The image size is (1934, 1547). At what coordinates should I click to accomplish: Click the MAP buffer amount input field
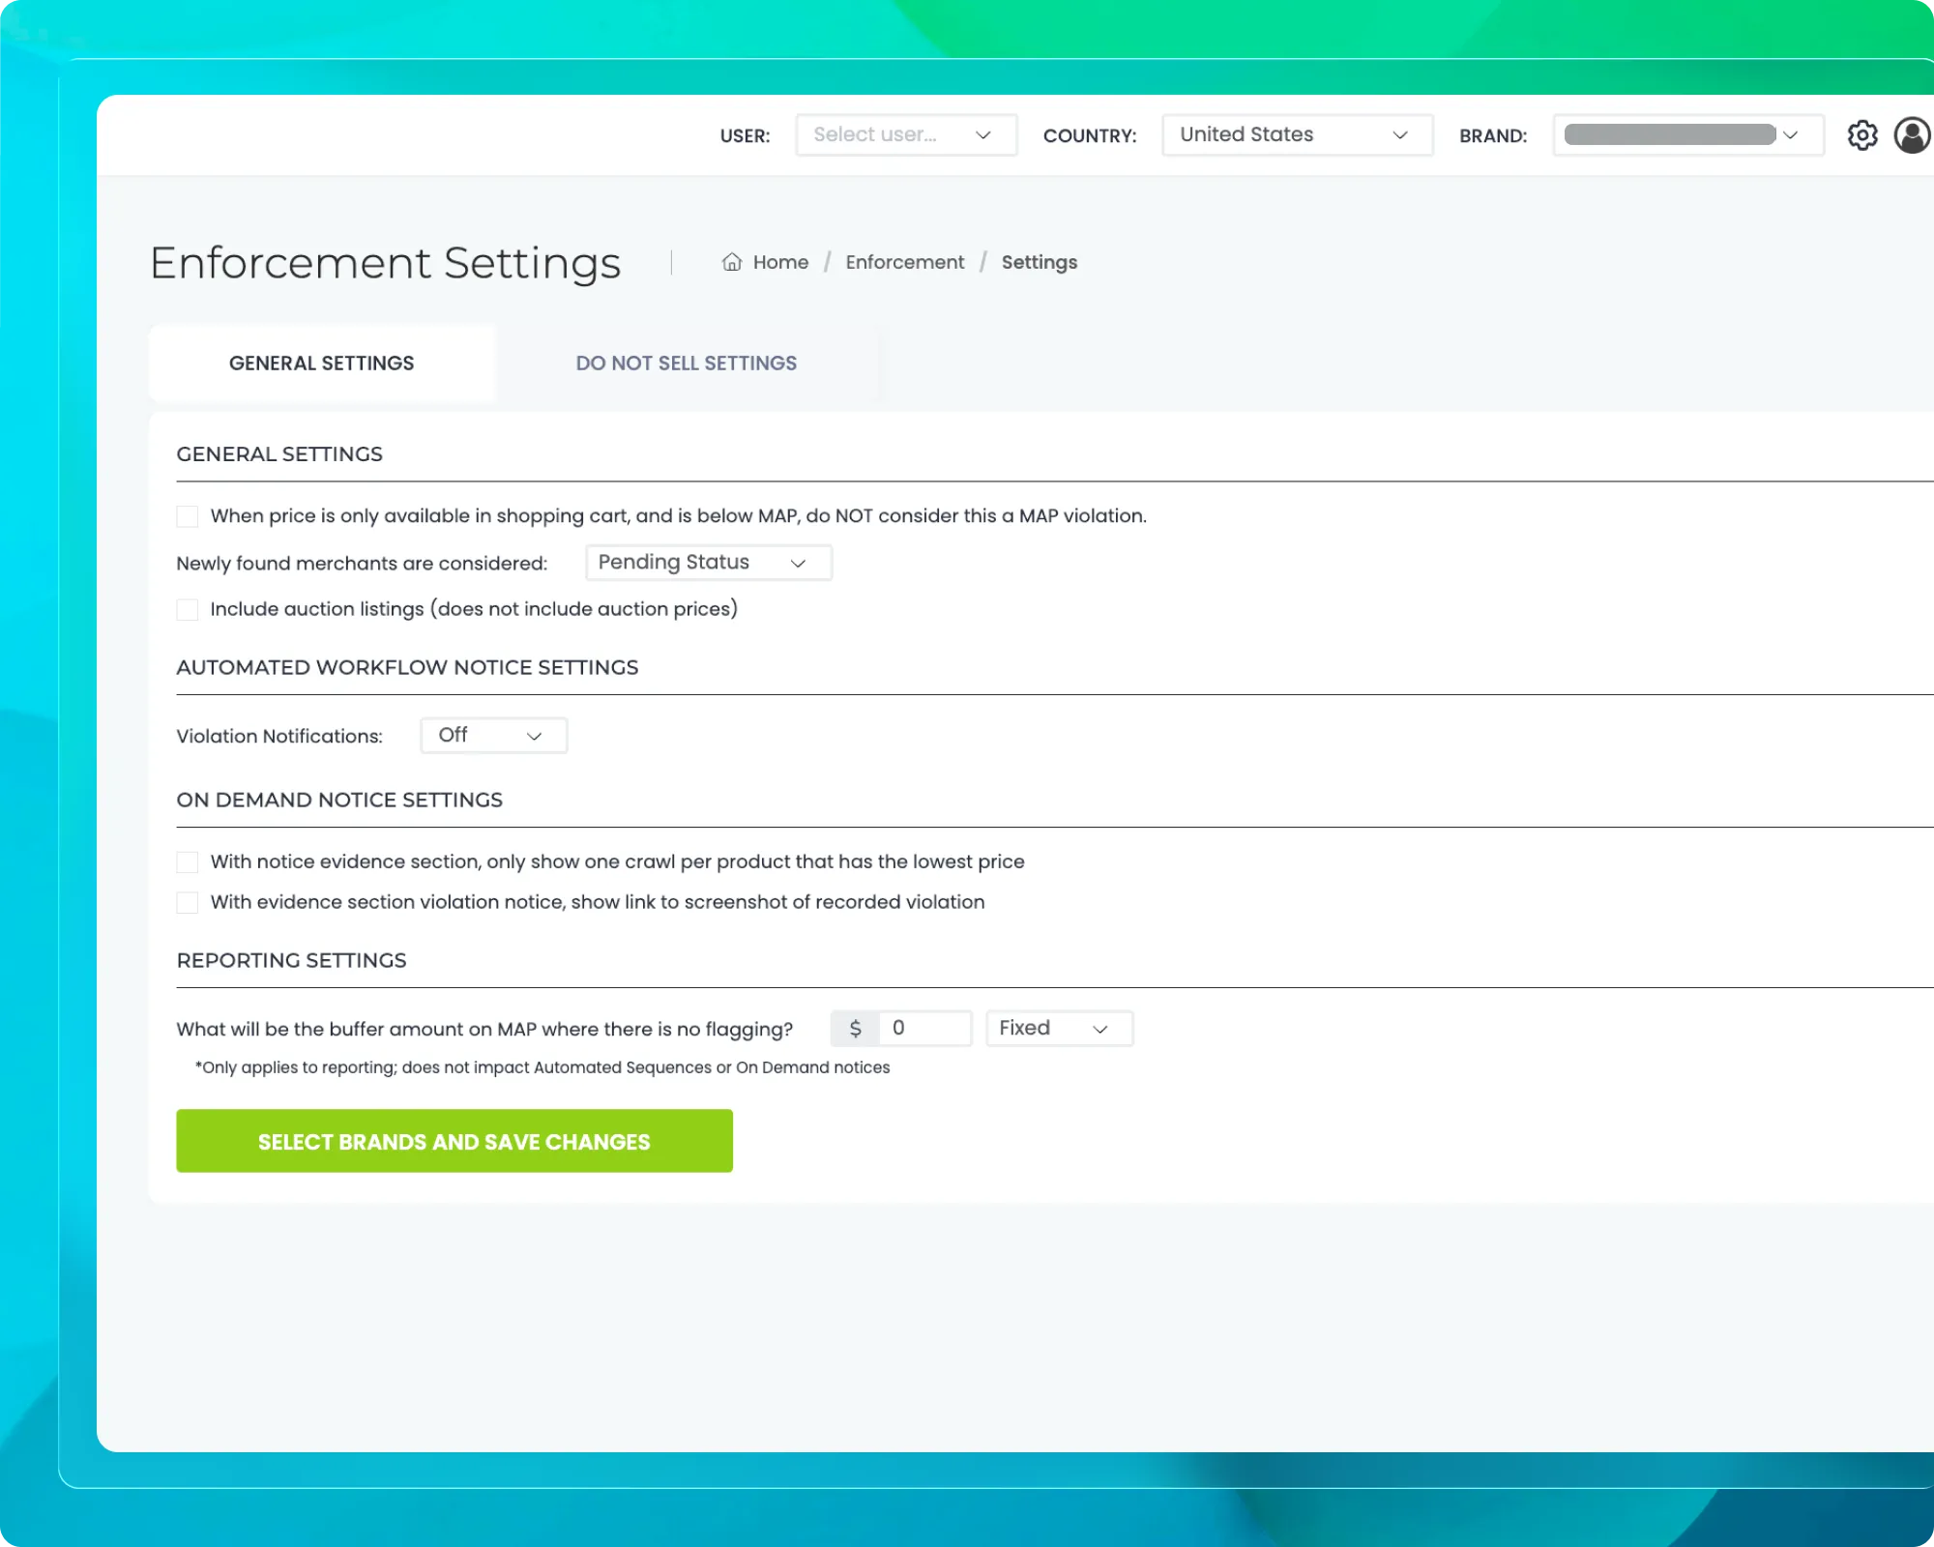924,1028
